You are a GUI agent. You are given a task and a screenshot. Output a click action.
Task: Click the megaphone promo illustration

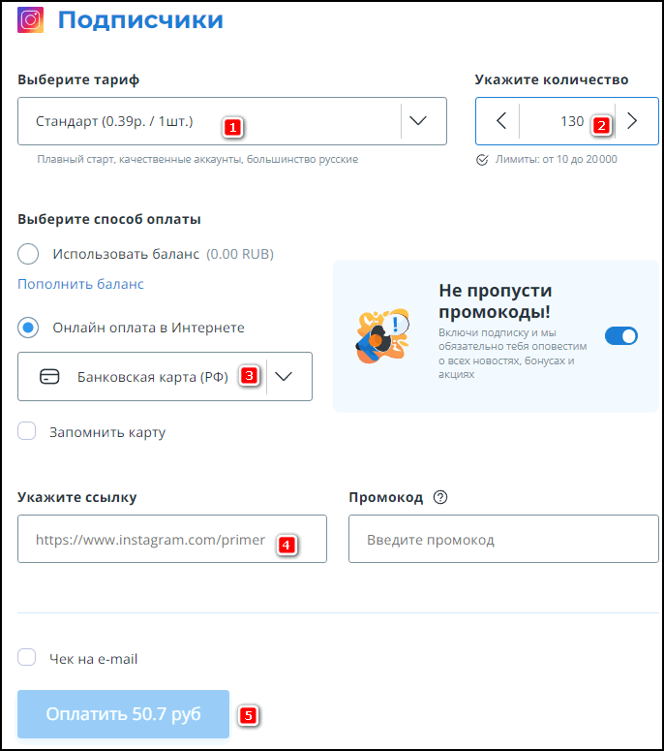[x=382, y=335]
